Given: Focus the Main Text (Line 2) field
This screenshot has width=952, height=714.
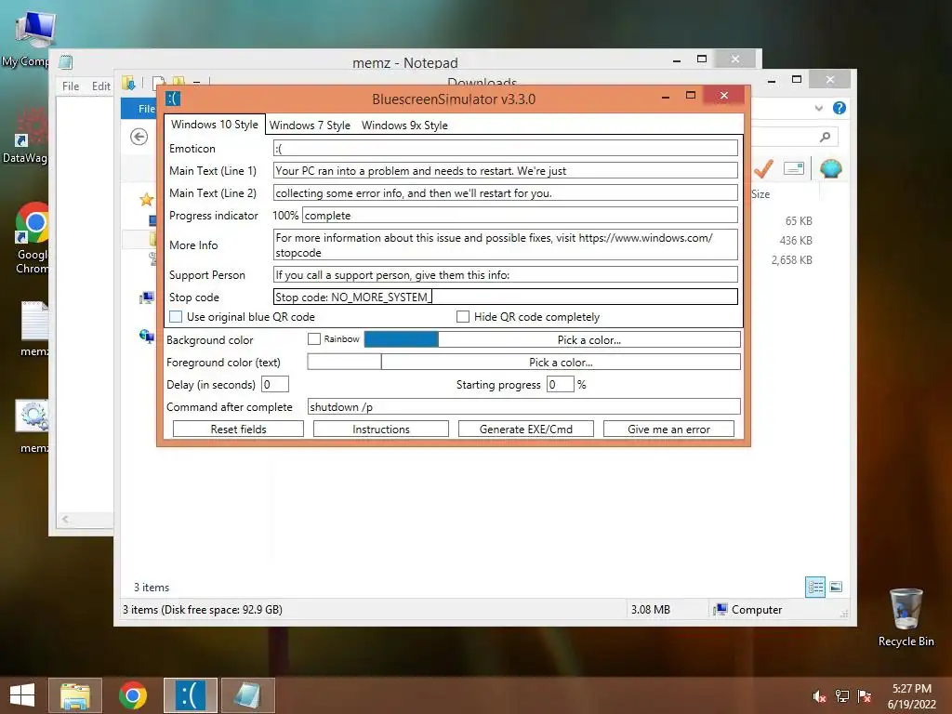Looking at the screenshot, I should point(505,193).
